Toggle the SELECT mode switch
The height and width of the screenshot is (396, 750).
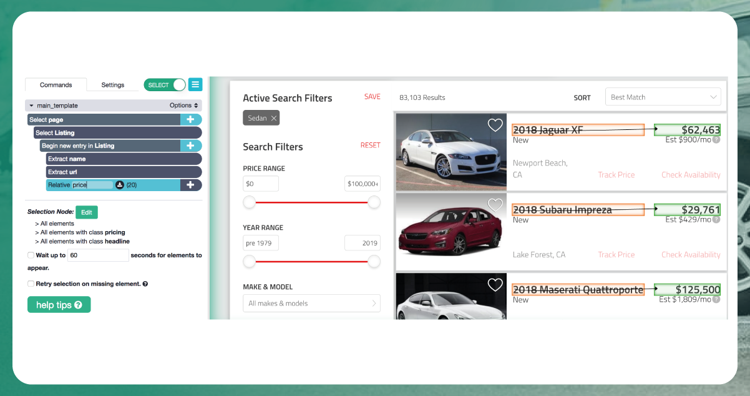point(165,85)
